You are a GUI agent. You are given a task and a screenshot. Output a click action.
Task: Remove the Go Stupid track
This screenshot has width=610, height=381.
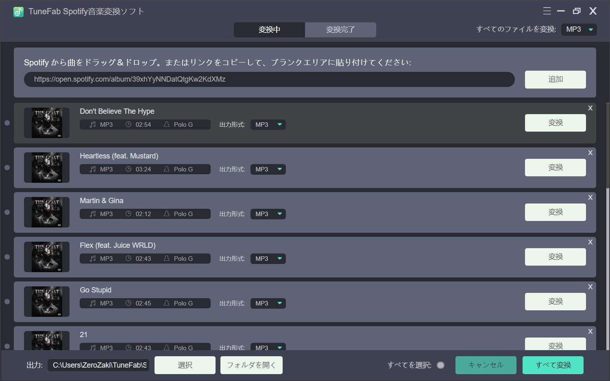point(590,287)
